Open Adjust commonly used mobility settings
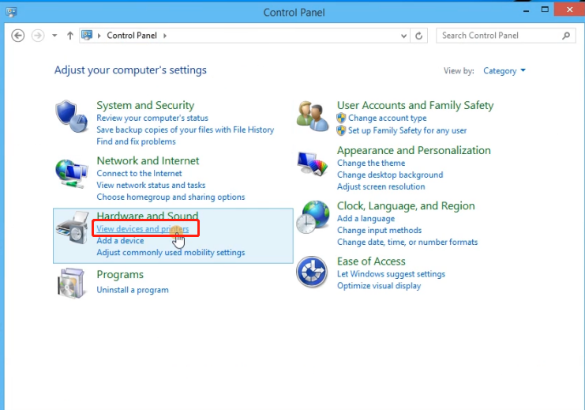 [x=171, y=253]
